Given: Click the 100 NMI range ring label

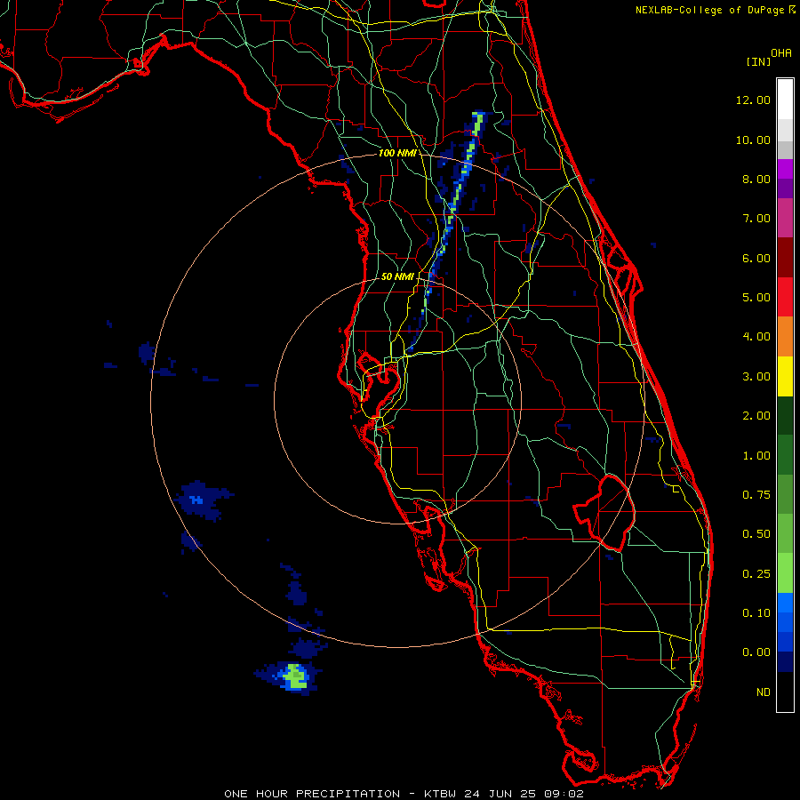Looking at the screenshot, I should 397,153.
